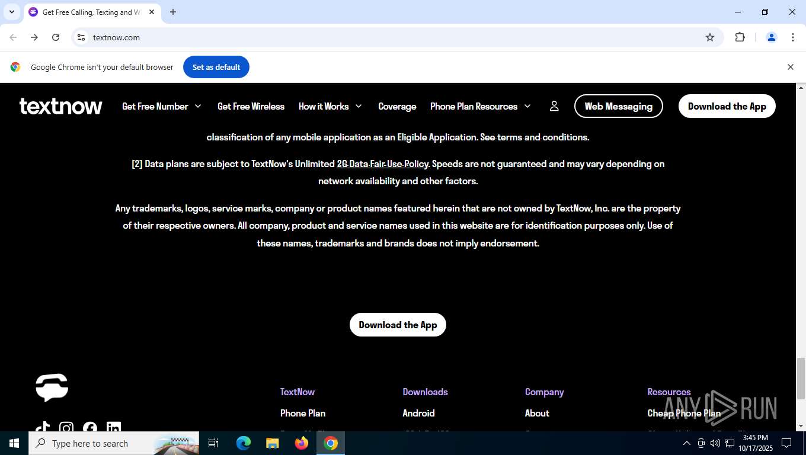The image size is (806, 455).
Task: Click the page vertical scrollbar thumb
Action: click(801, 379)
